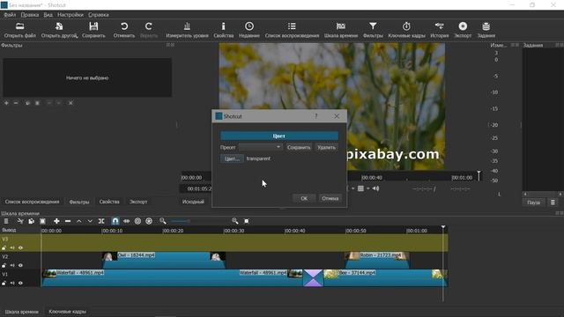Screen dimensions: 564x317
Task: Append clip with the timeline plus icon
Action: (56, 221)
